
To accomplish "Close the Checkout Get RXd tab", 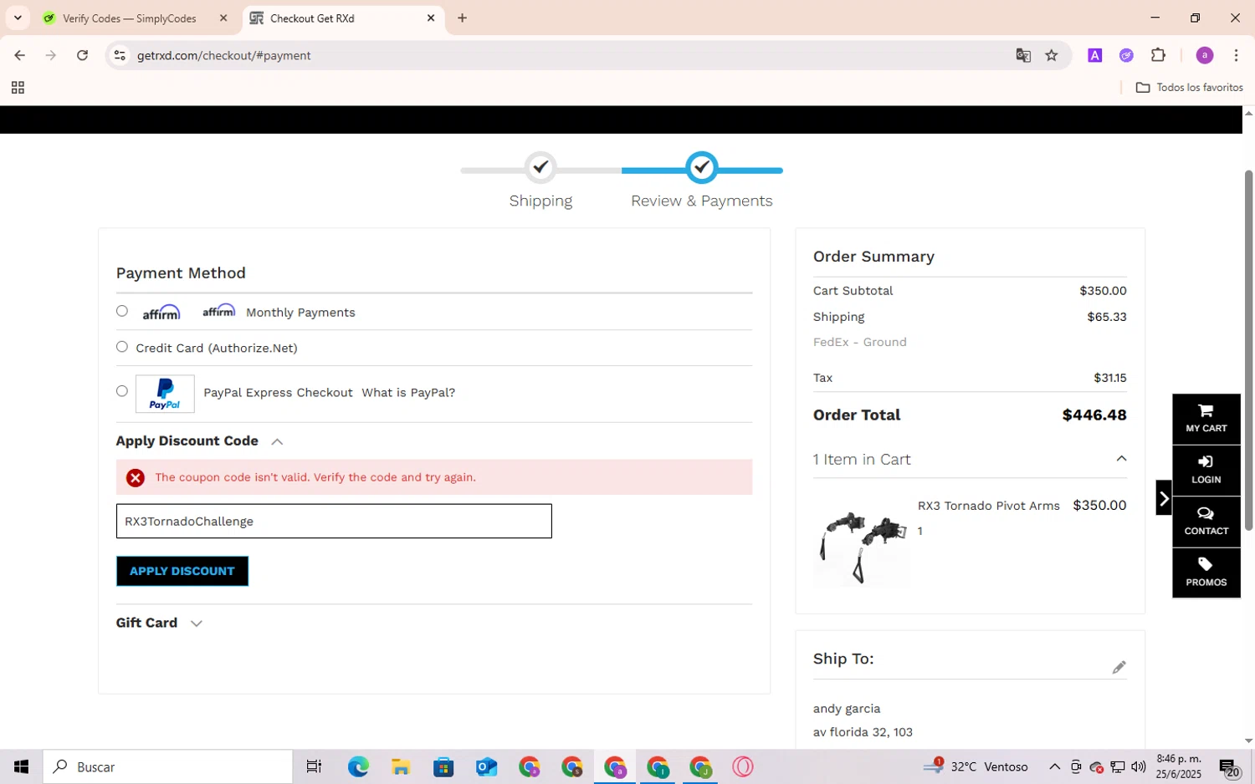I will click(x=431, y=18).
